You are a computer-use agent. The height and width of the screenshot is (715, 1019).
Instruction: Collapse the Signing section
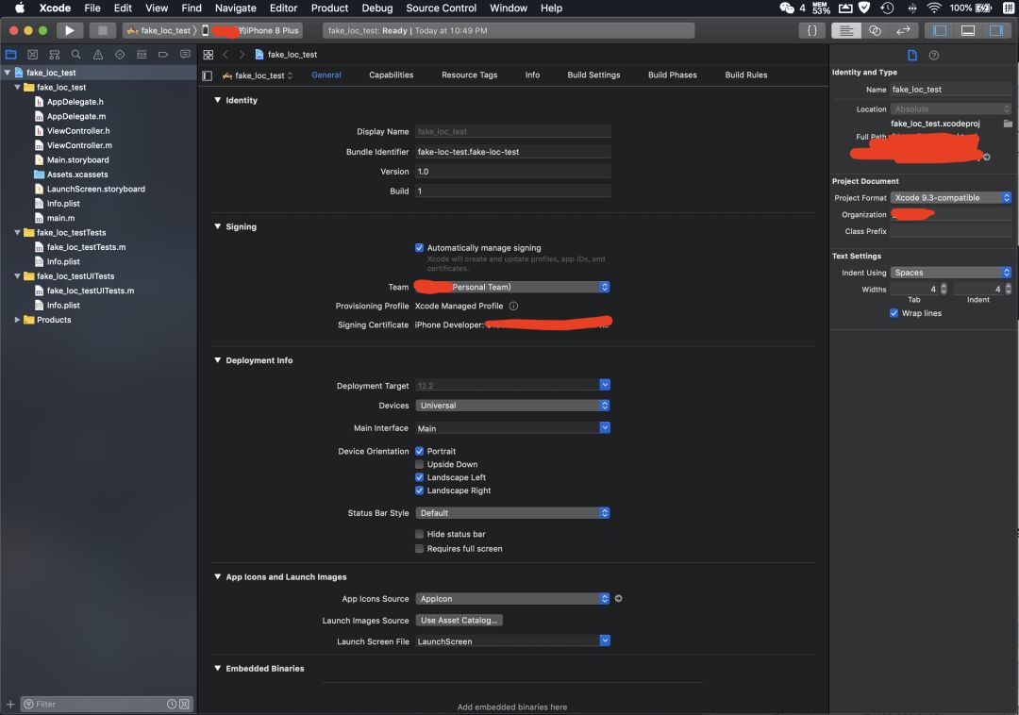click(218, 226)
